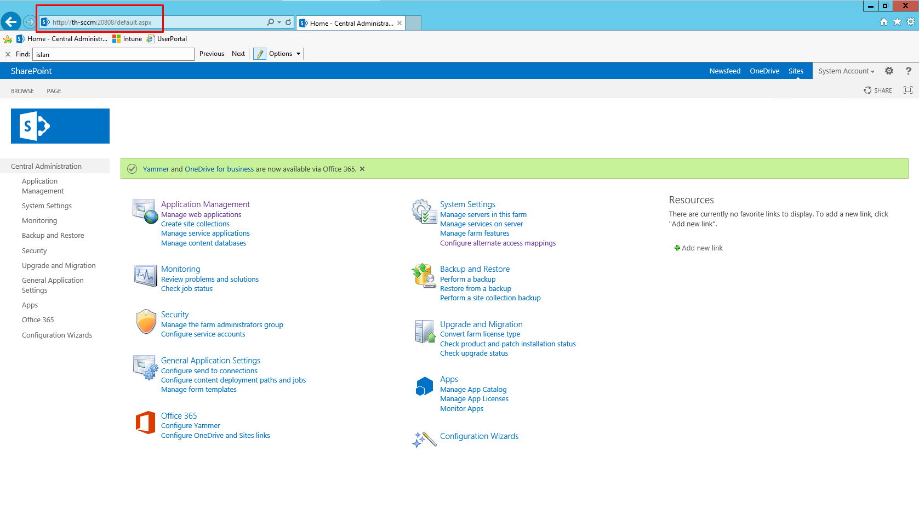
Task: Open Check upgrade status link
Action: 474,353
